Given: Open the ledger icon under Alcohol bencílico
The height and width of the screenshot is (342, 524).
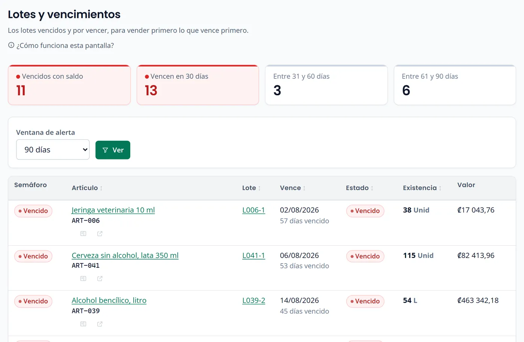Looking at the screenshot, I should pos(83,324).
